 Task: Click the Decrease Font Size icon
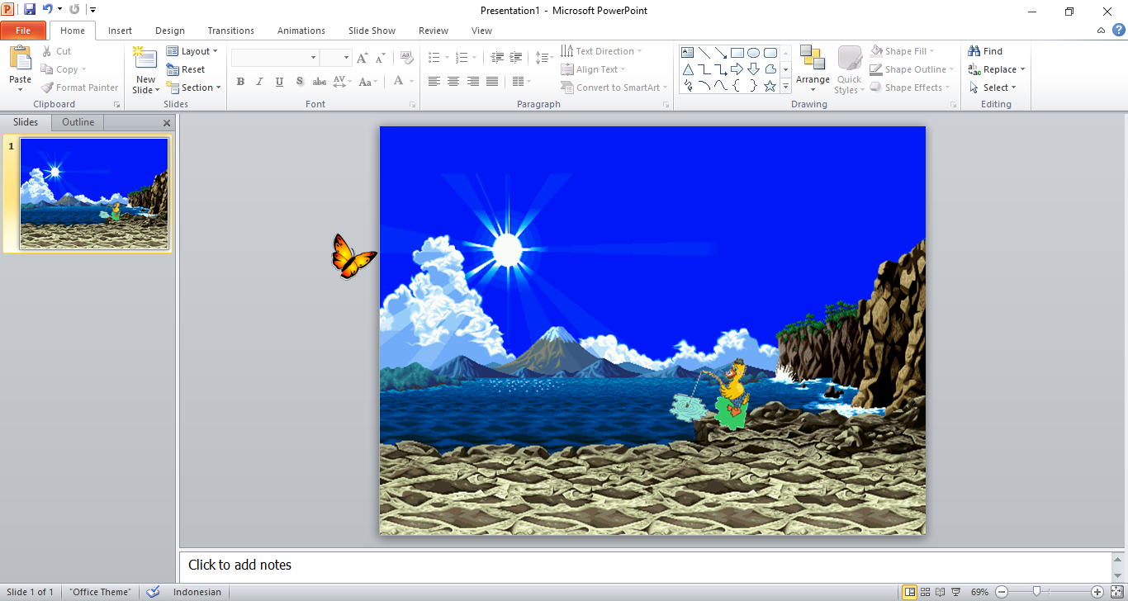point(381,58)
